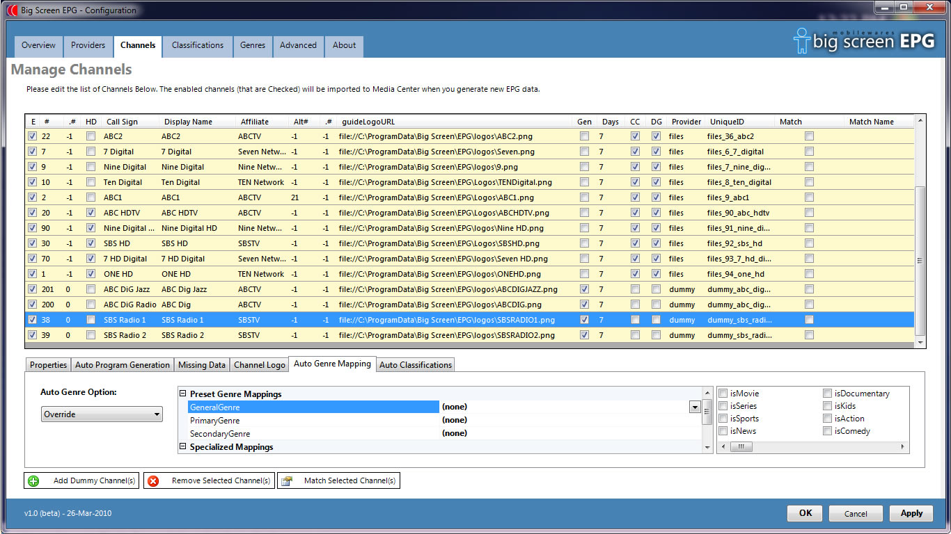
Task: Tick the isKids checkbox
Action: pyautogui.click(x=828, y=406)
